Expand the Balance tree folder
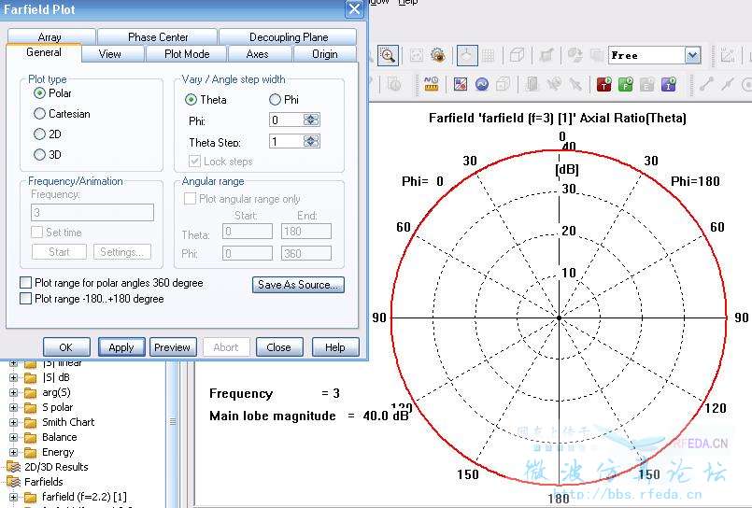 point(13,437)
